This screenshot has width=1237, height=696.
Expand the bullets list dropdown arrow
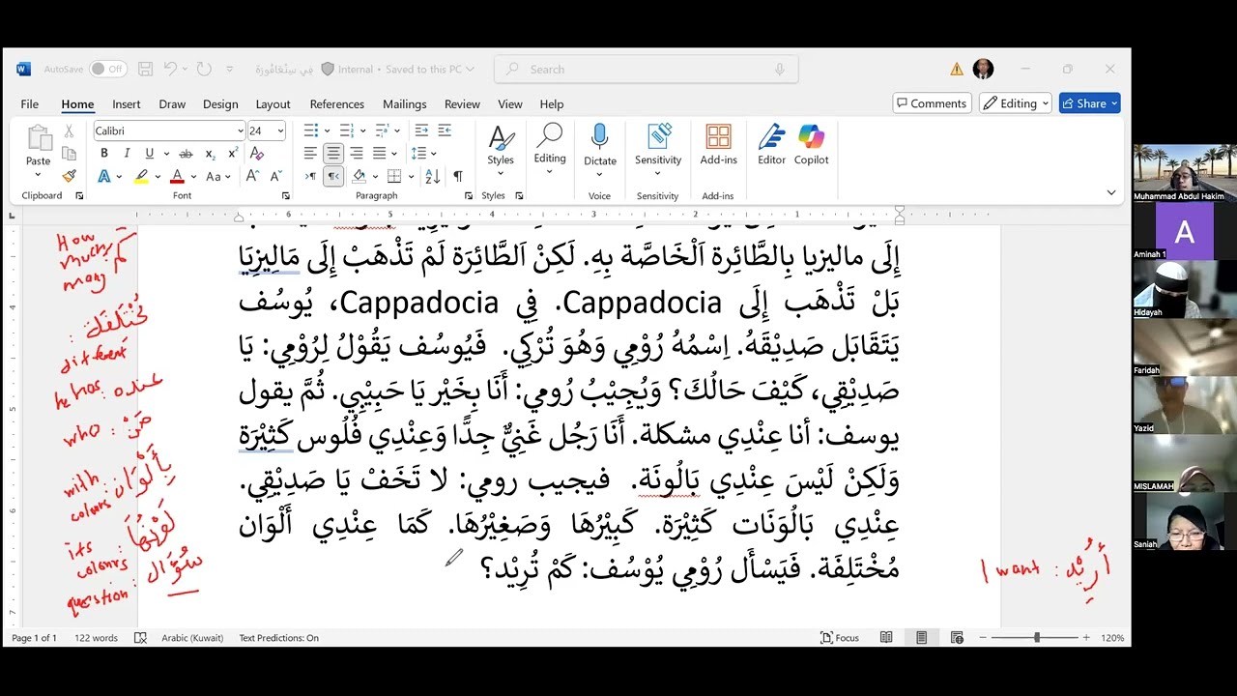327,130
